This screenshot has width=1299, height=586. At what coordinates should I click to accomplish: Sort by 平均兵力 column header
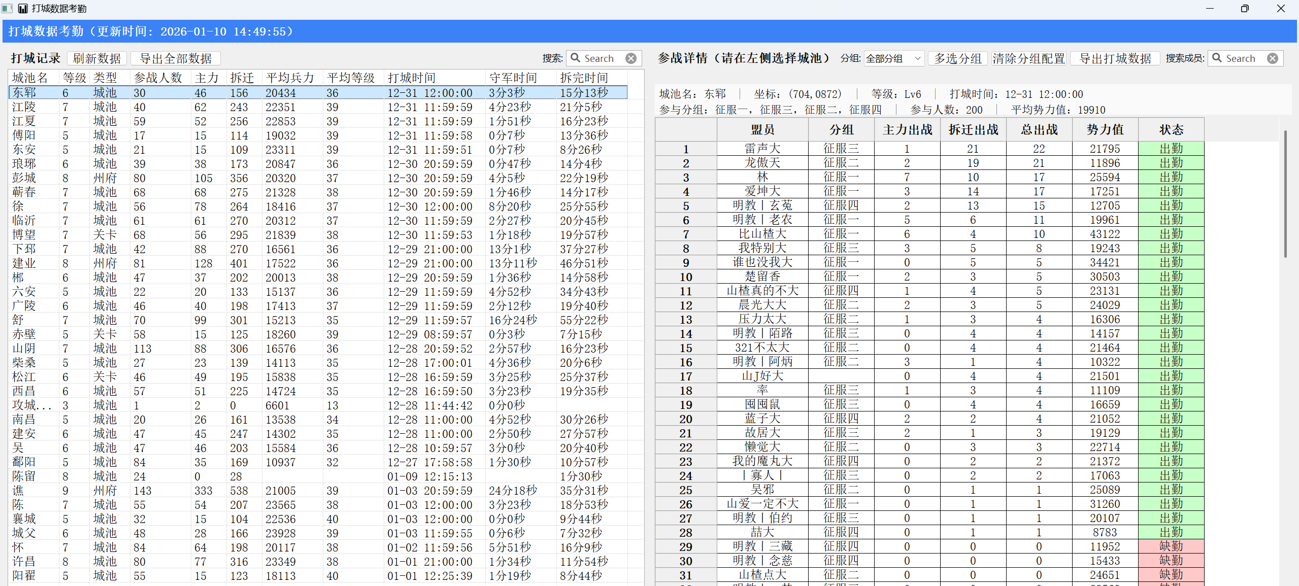pos(292,78)
